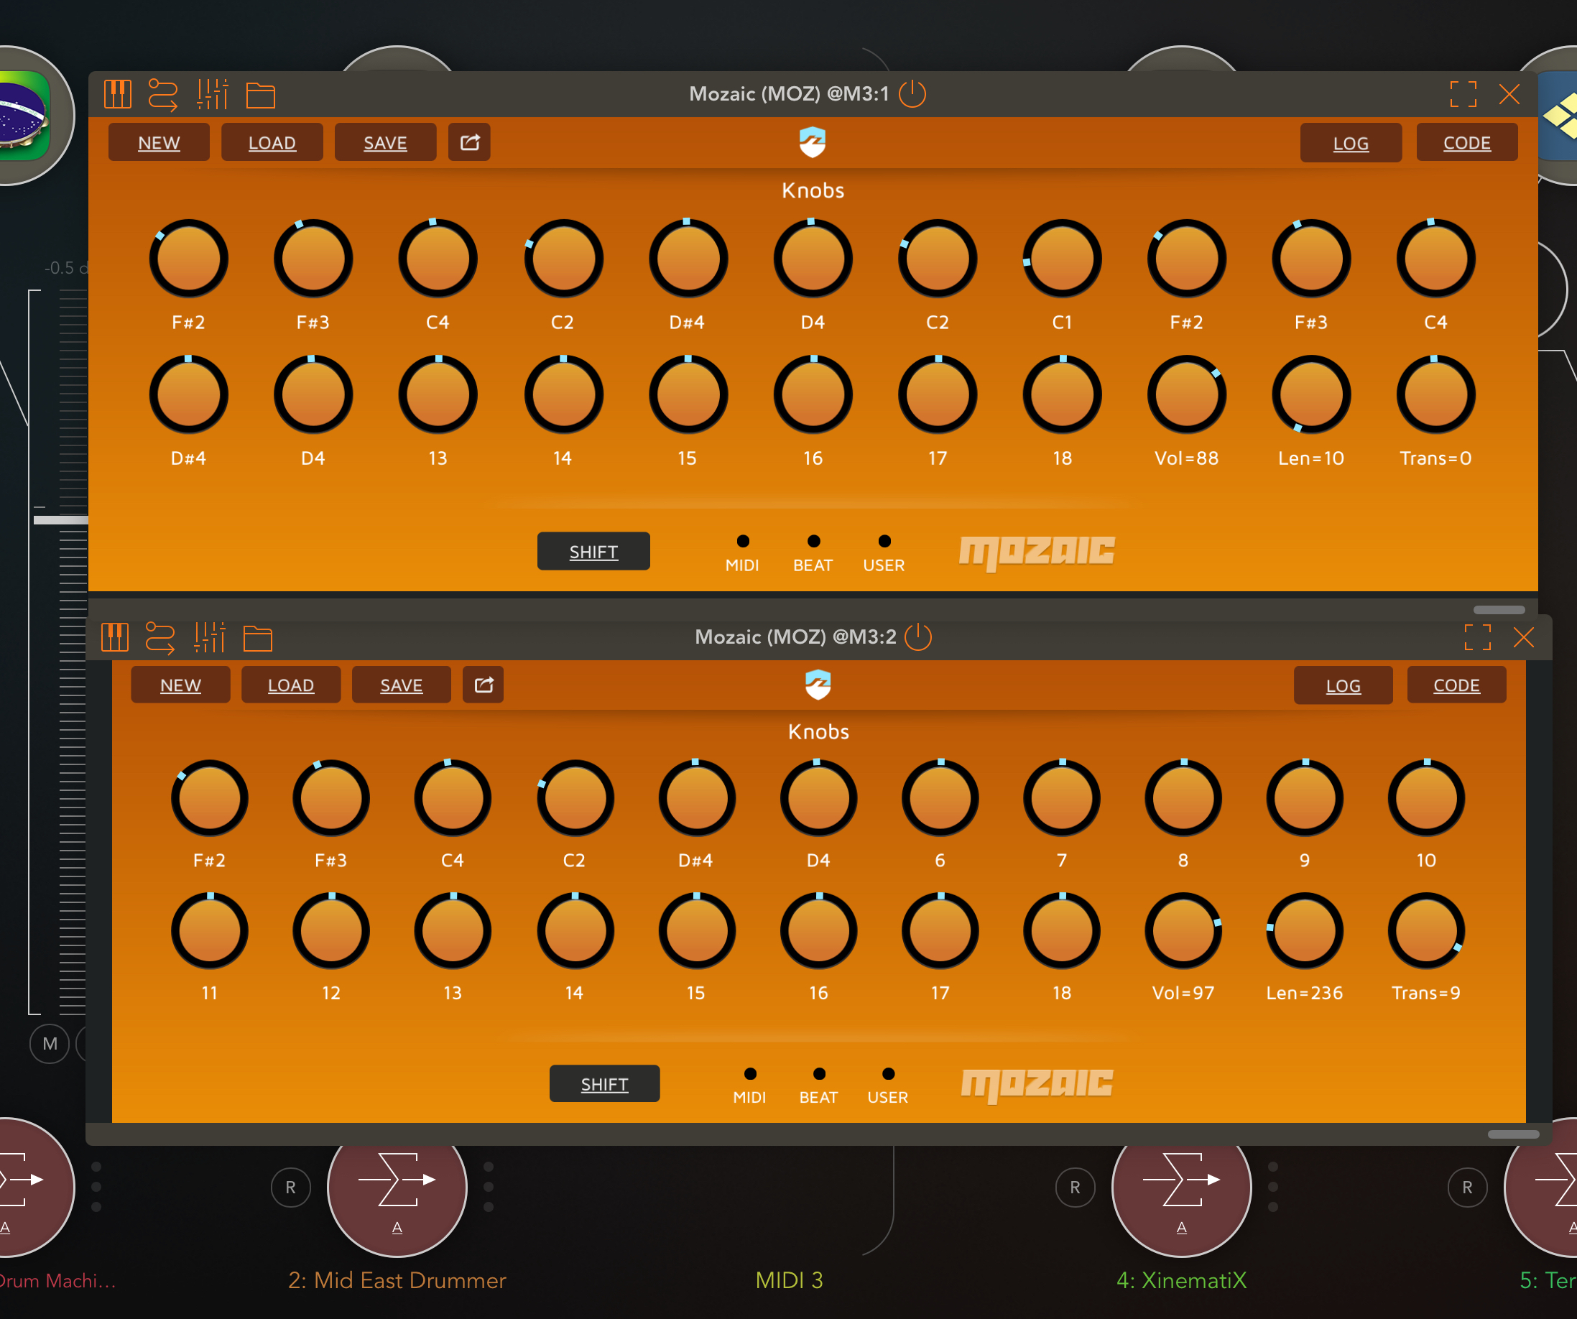
Task: Click the R button beside XinematiX
Action: click(1075, 1187)
